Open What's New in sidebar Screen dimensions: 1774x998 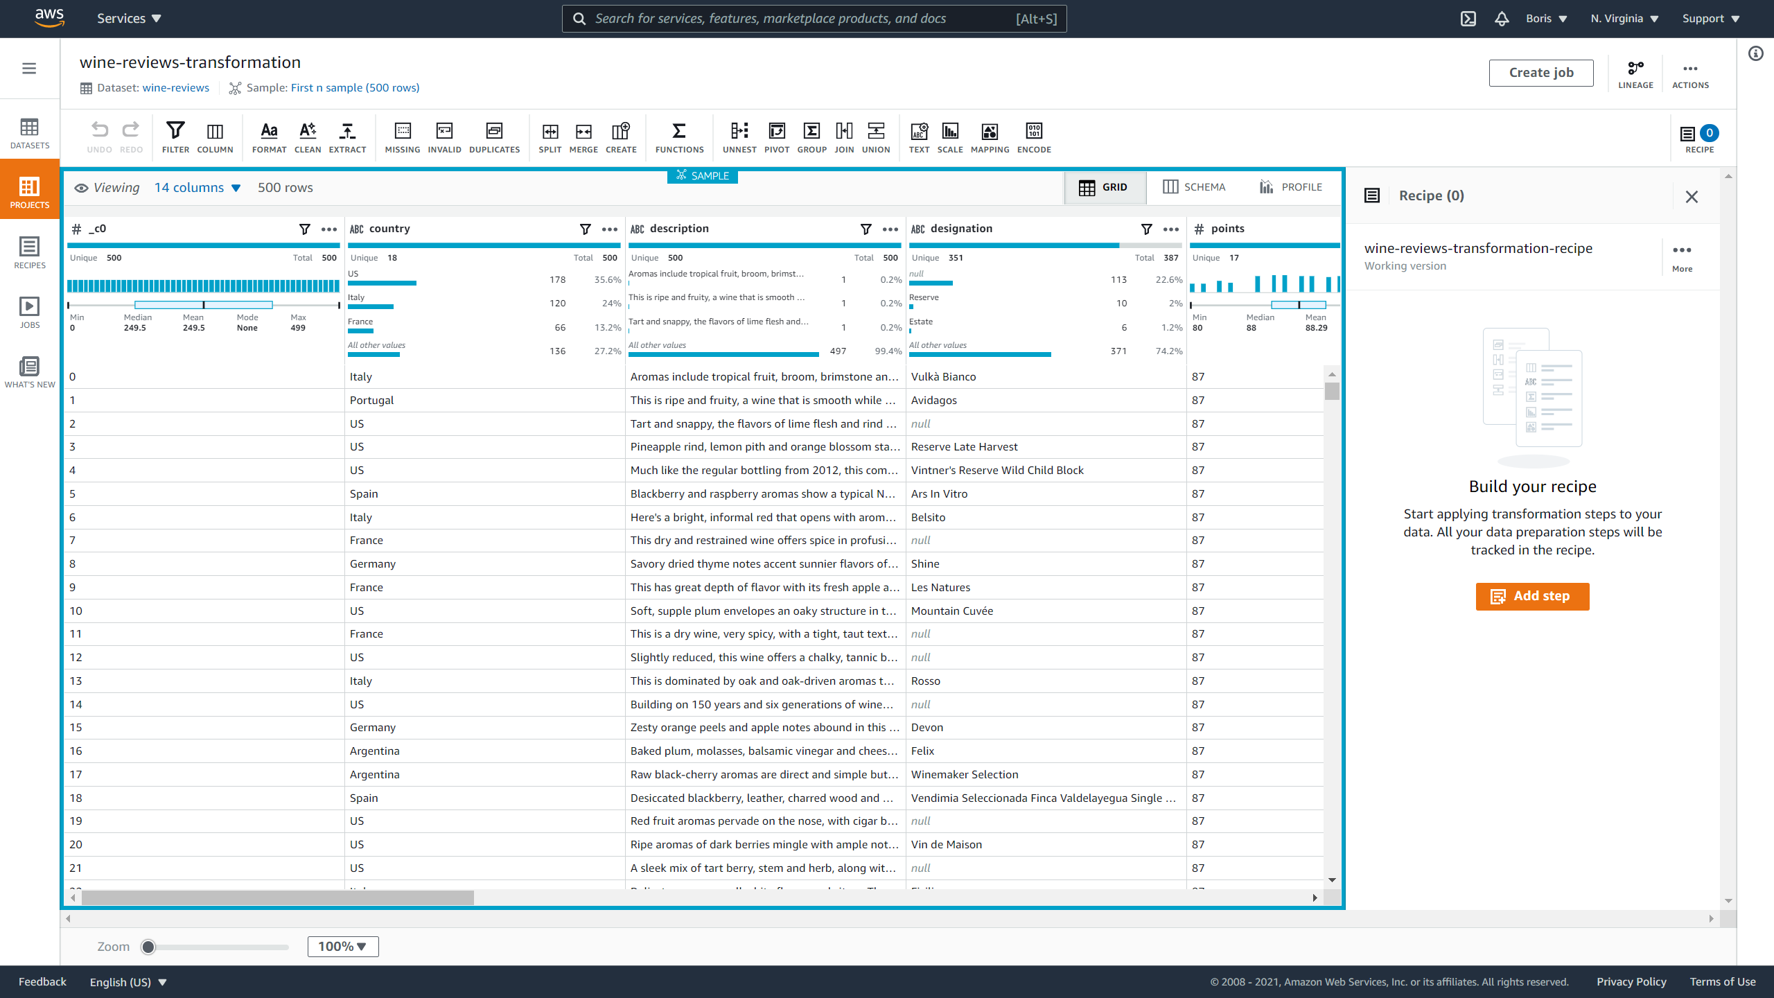point(30,372)
